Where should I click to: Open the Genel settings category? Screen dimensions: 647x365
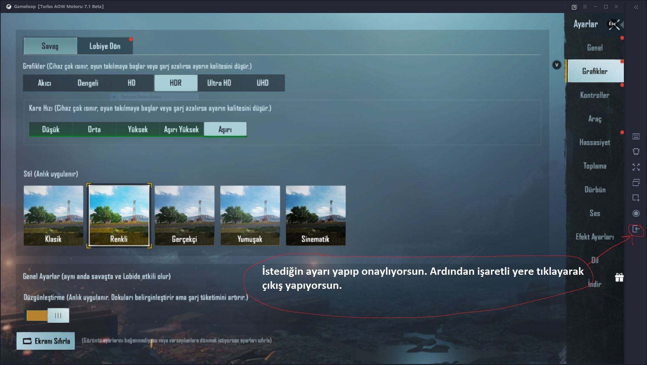pyautogui.click(x=595, y=48)
